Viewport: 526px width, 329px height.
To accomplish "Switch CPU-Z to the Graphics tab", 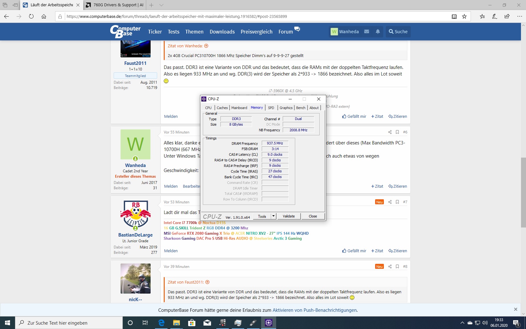I will click(286, 108).
